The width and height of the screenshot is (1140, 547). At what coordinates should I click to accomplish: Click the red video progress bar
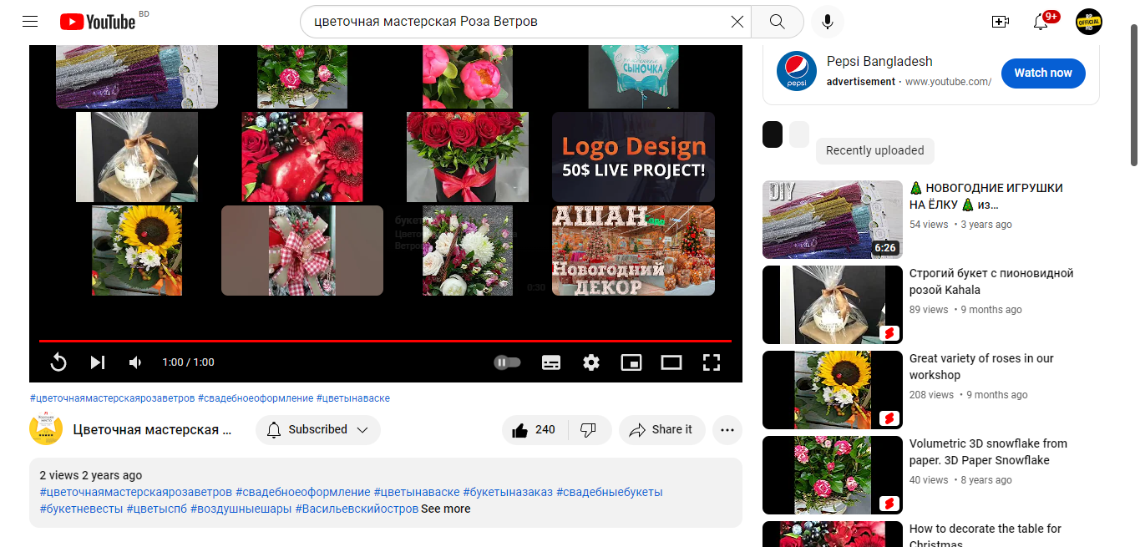385,341
